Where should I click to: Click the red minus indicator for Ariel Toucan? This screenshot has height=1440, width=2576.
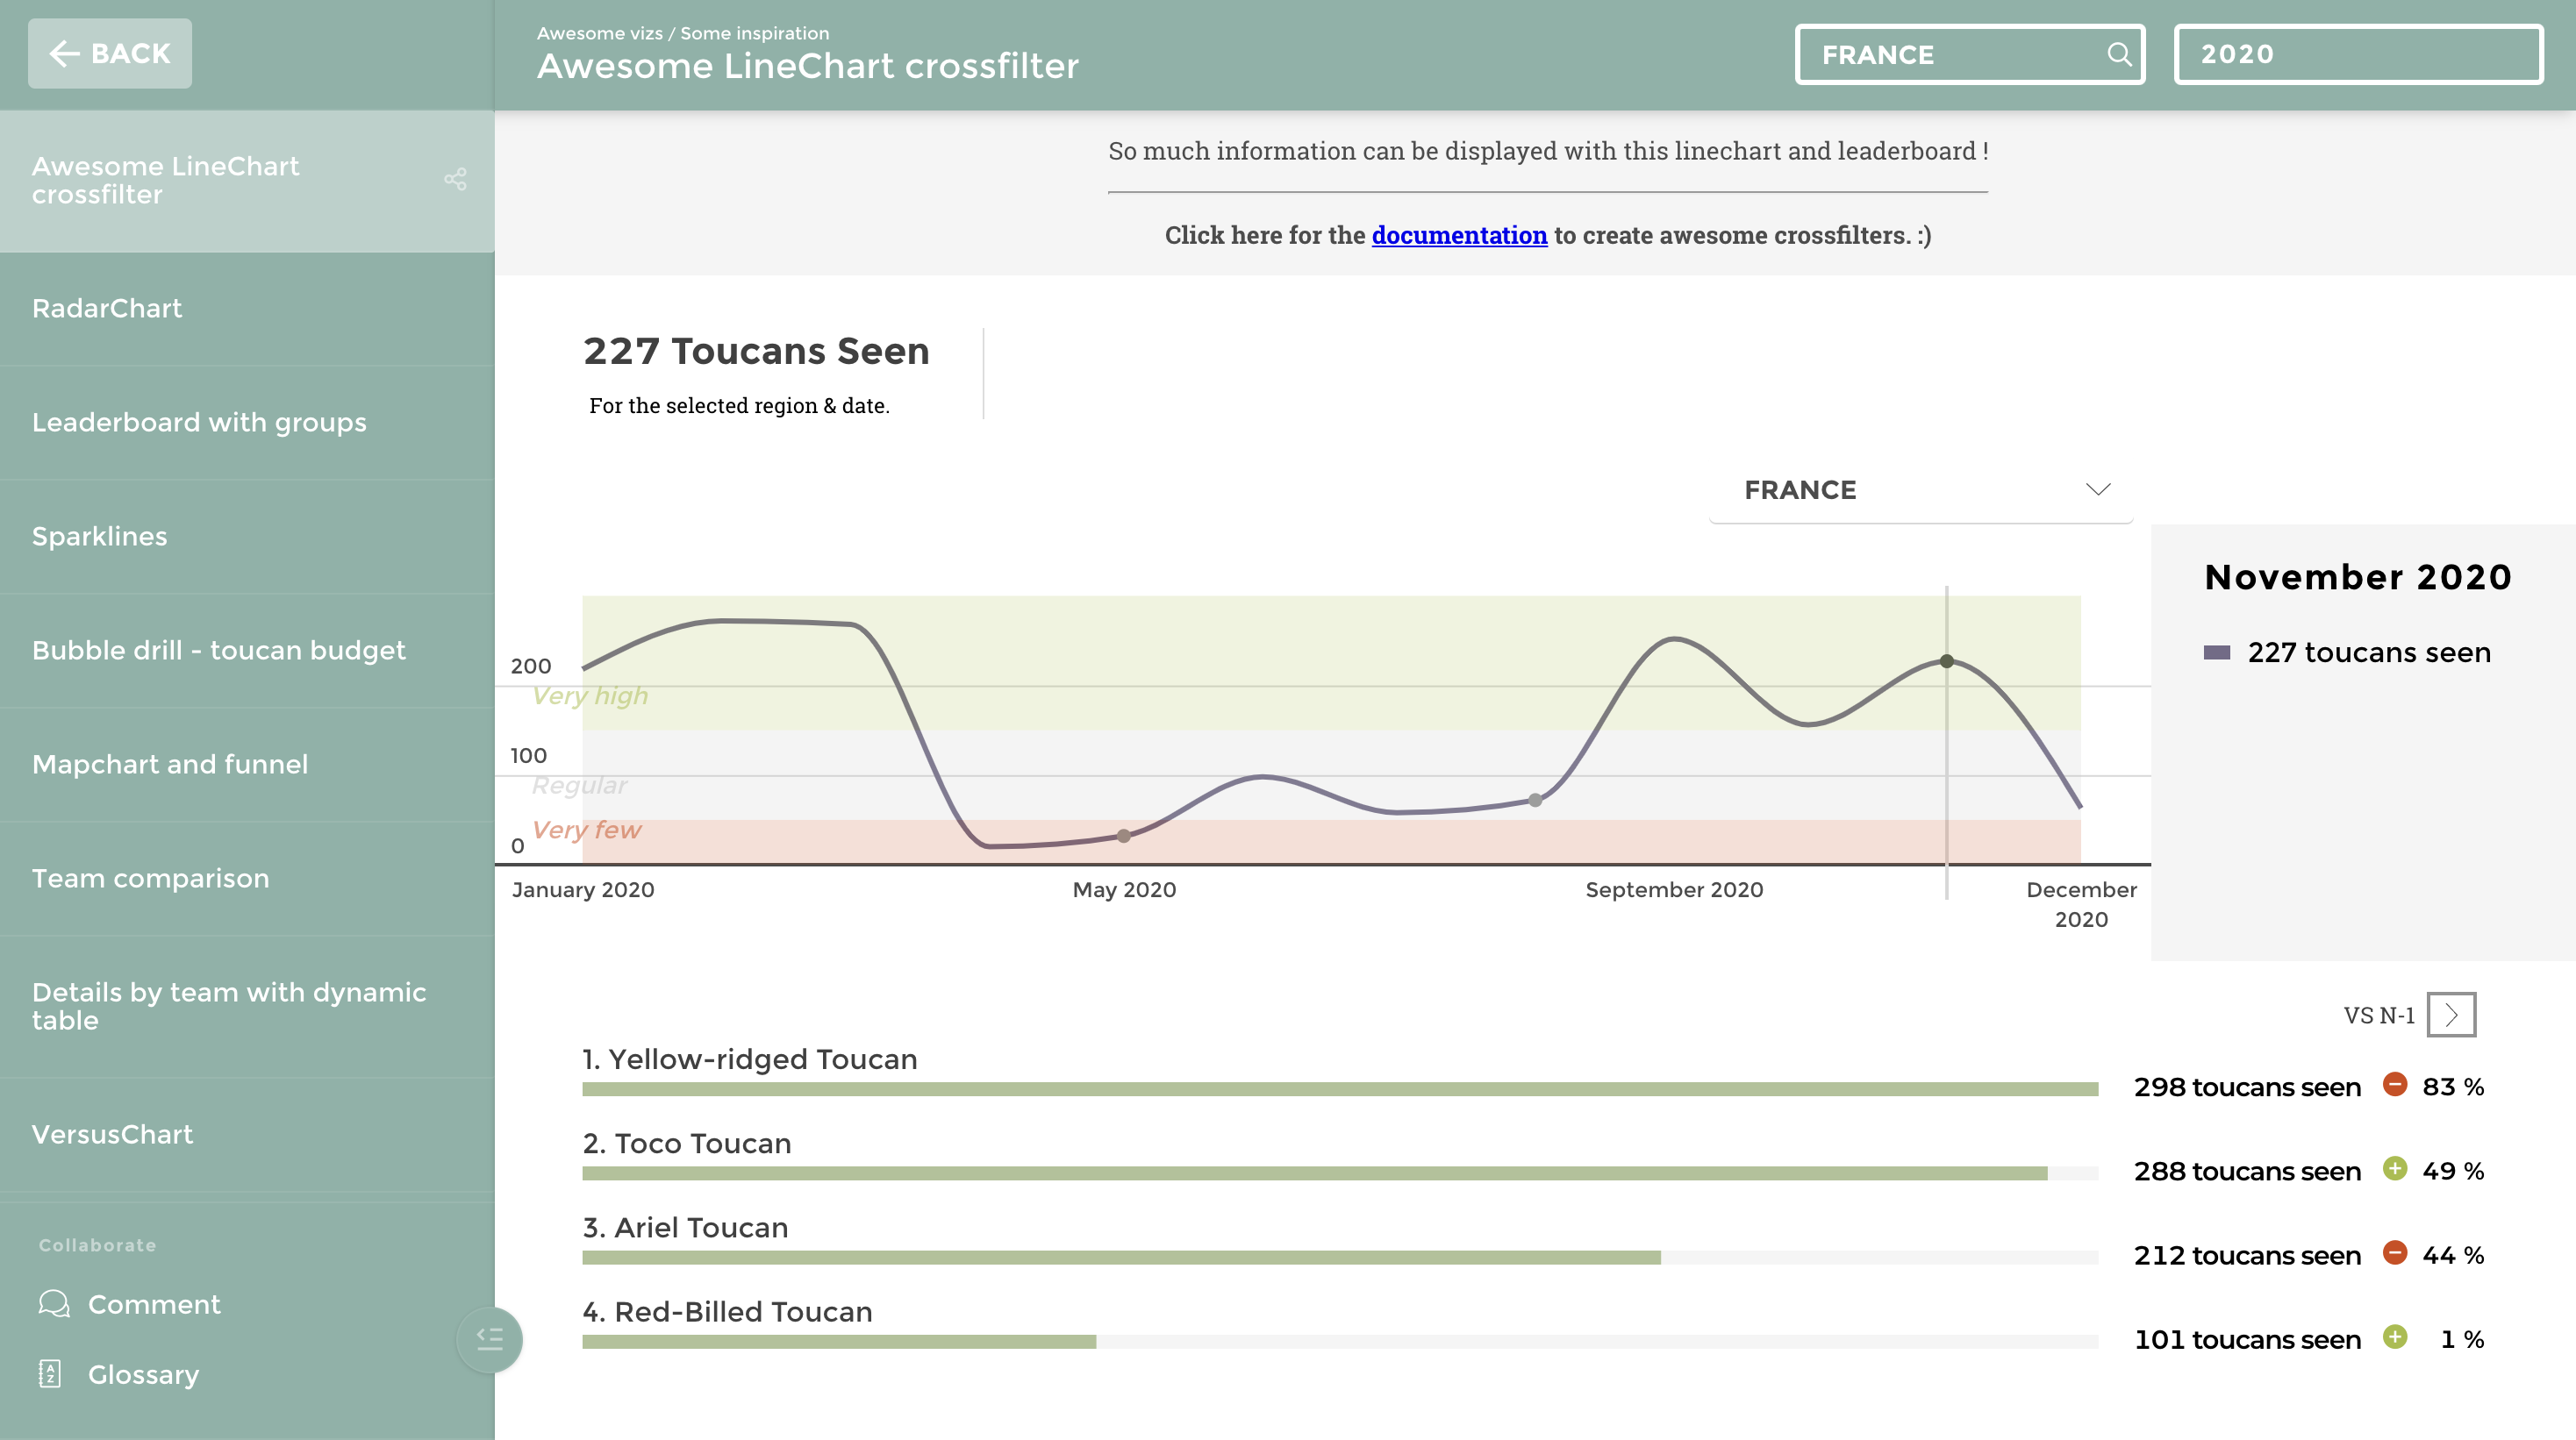click(2395, 1253)
